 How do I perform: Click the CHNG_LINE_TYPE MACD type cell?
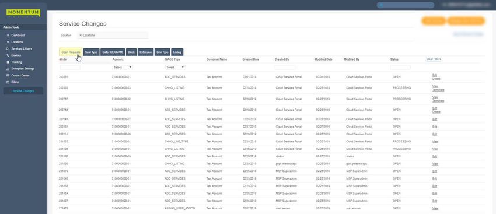176,141
